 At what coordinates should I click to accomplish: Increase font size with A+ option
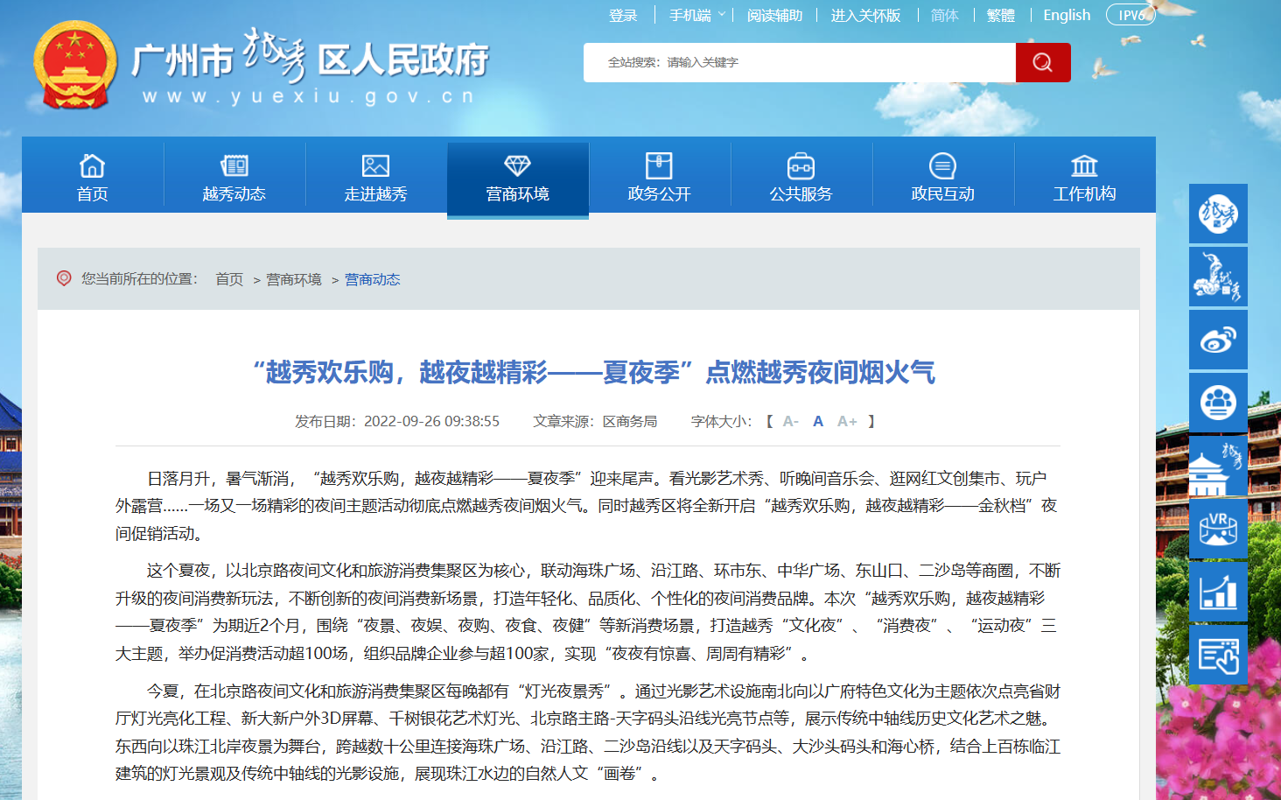click(846, 421)
